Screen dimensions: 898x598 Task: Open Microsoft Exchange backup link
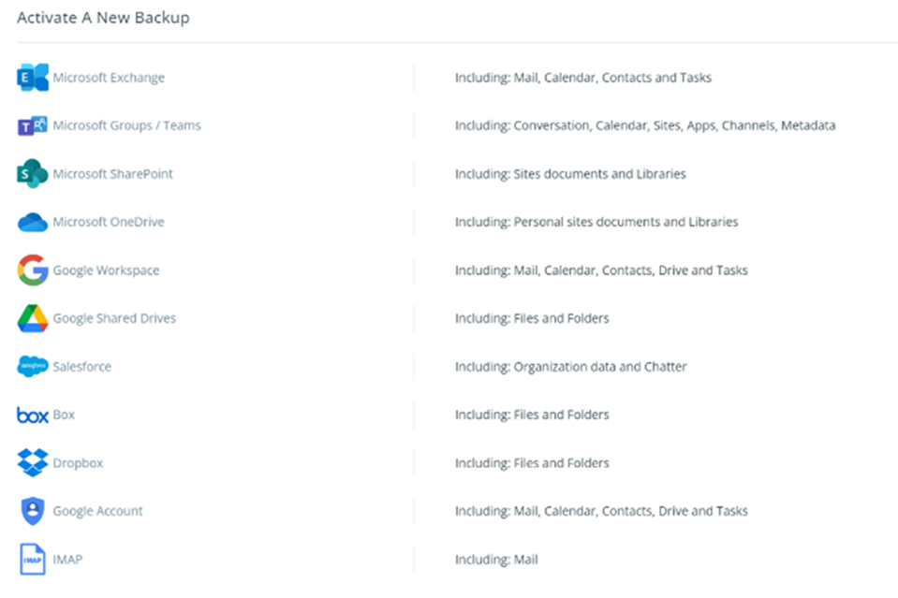pyautogui.click(x=109, y=78)
